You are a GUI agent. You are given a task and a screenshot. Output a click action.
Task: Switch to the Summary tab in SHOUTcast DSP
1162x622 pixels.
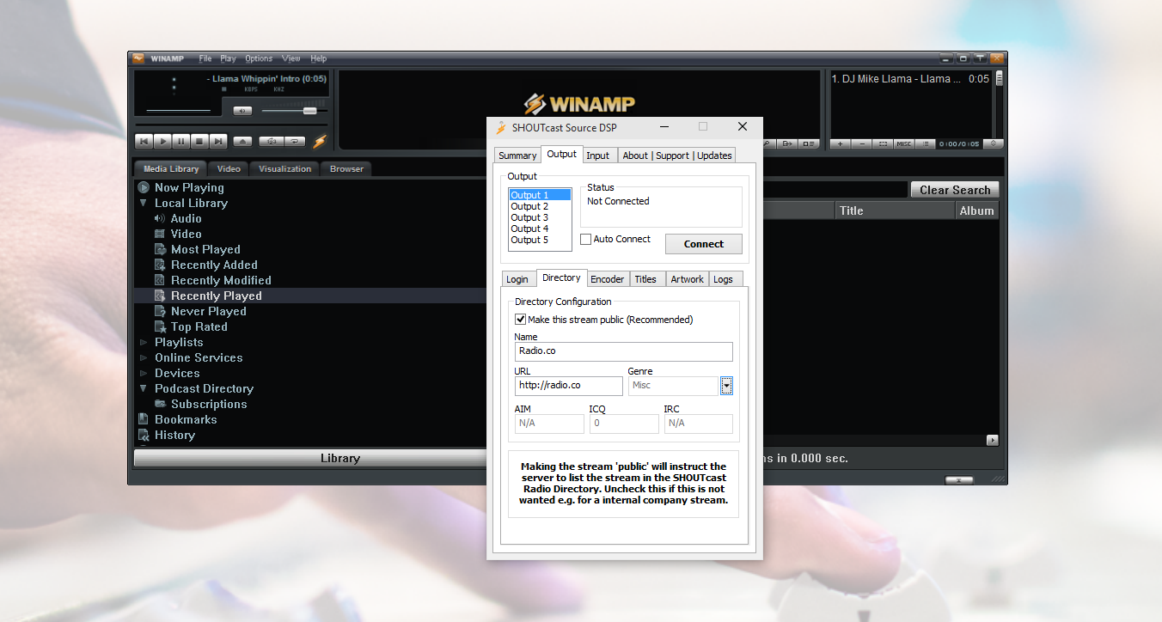[x=517, y=155]
